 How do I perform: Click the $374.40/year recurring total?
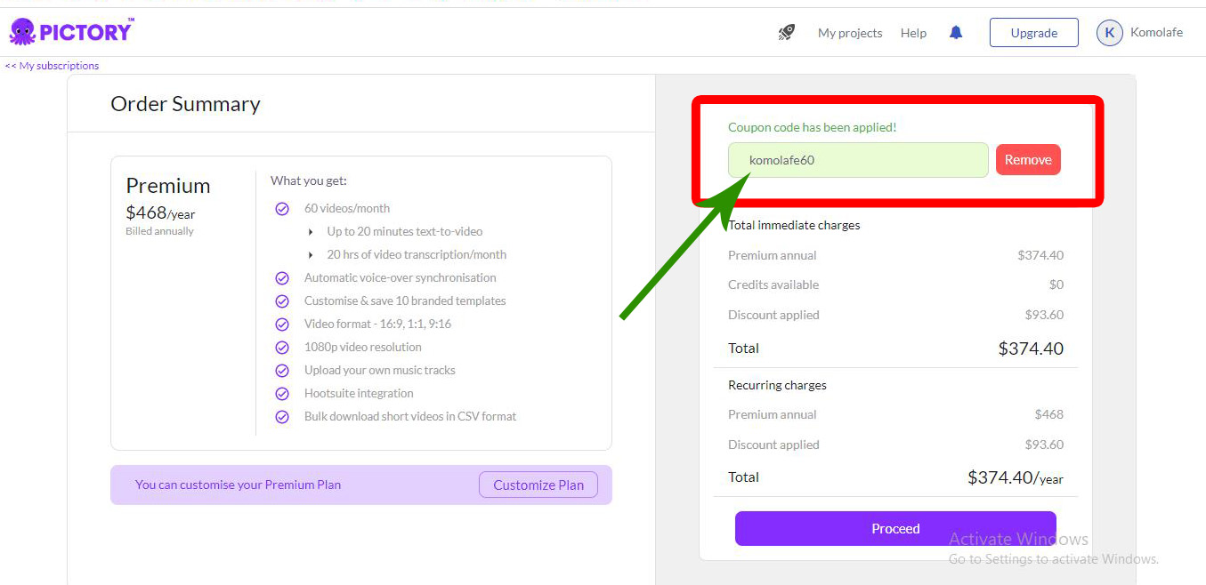point(1016,477)
